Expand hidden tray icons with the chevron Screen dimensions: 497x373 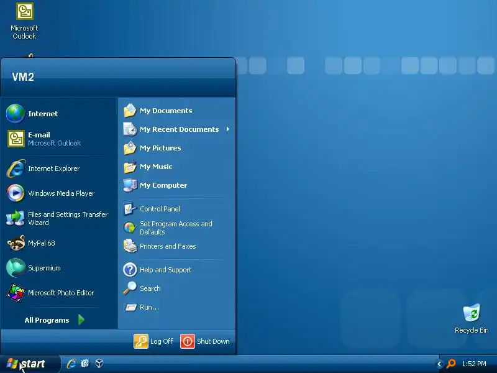(439, 364)
